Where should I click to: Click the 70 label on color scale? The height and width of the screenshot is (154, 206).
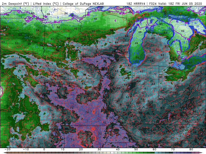click(x=173, y=149)
